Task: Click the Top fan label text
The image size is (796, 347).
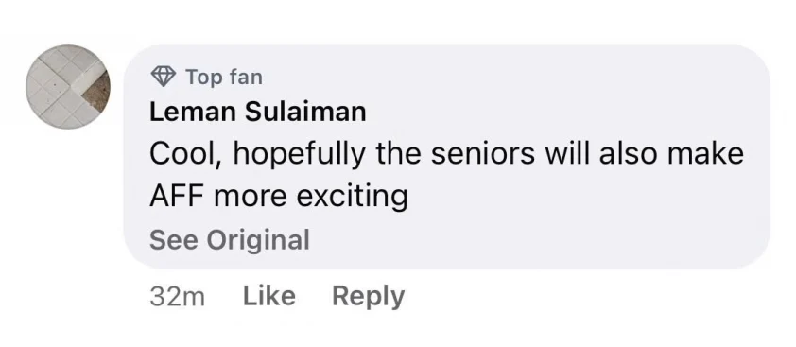Action: (x=224, y=78)
